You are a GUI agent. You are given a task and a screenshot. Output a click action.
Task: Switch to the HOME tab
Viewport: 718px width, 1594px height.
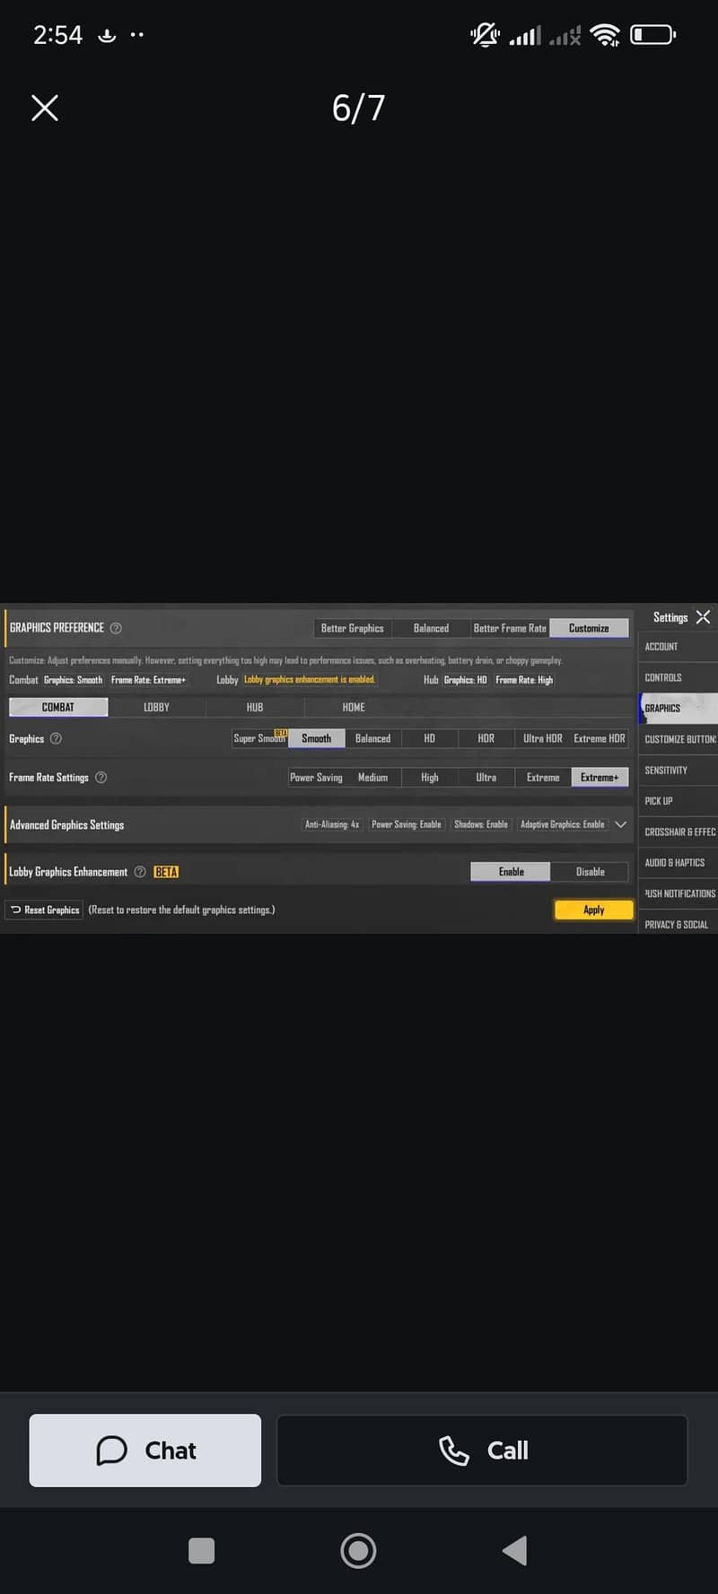354,707
